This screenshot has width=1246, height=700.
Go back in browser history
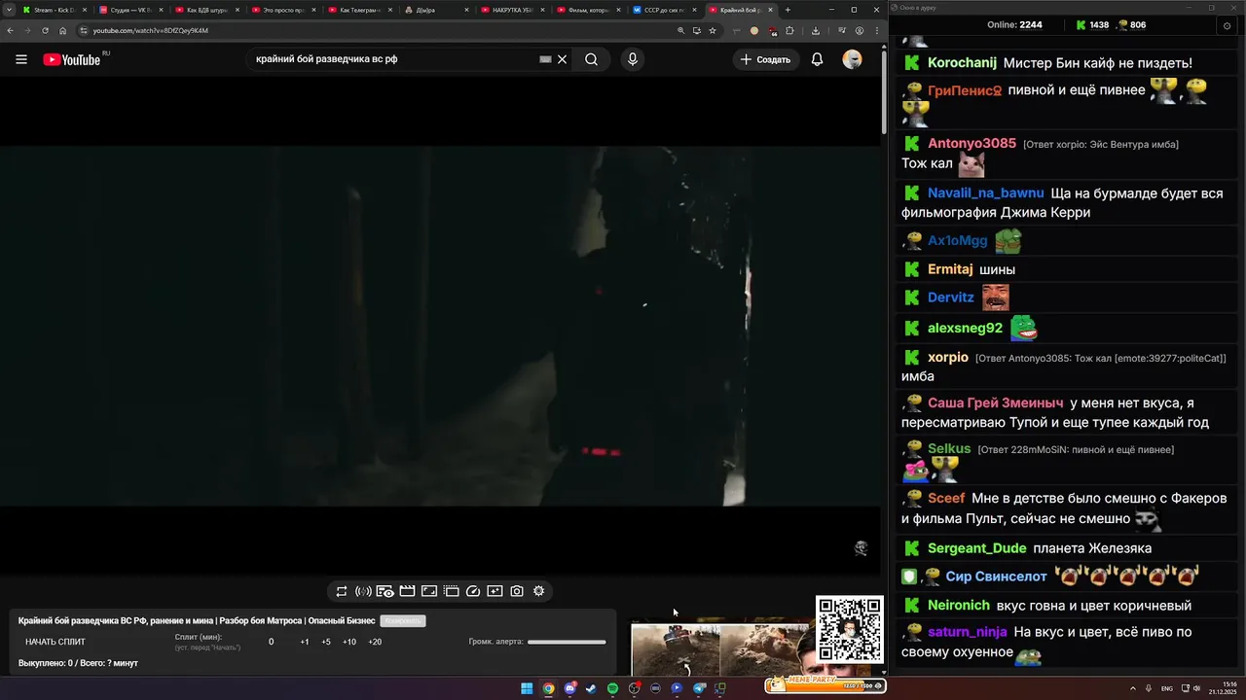pos(11,30)
